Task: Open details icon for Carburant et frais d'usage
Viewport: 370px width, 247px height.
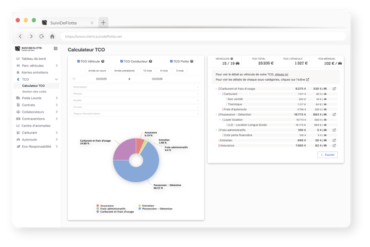Action: 334,89
